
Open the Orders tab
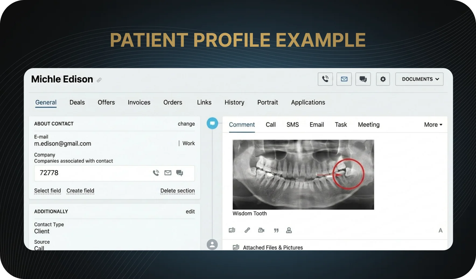pos(173,102)
